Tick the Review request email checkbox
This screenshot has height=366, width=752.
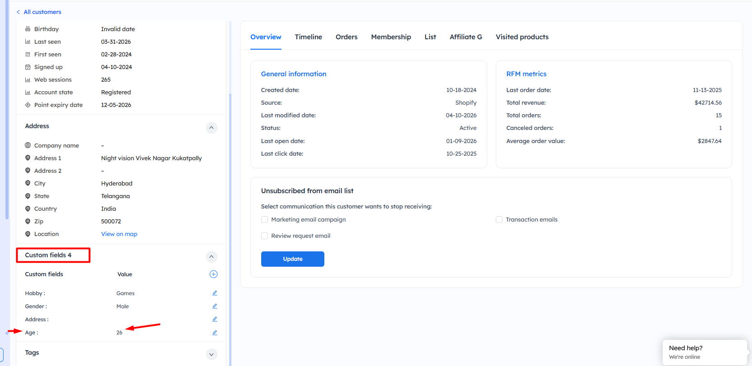265,236
